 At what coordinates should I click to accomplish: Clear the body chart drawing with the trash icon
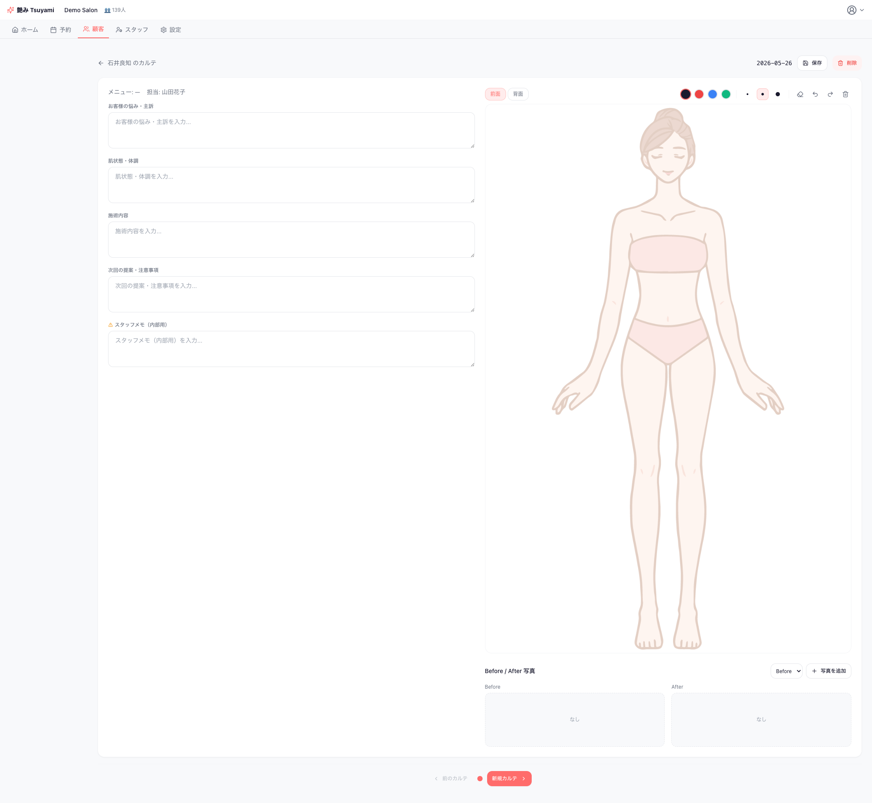point(845,94)
